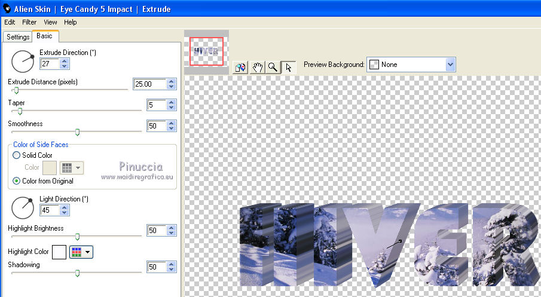Click the Highlight Brightness value field
This screenshot has height=297, width=541.
[157, 231]
